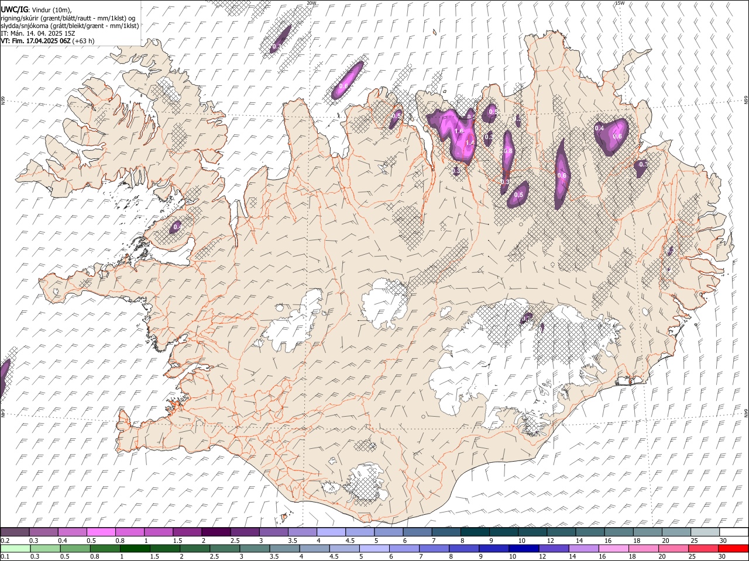
Task: Click the 1.6 snowfall value on the map
Action: pyautogui.click(x=459, y=131)
